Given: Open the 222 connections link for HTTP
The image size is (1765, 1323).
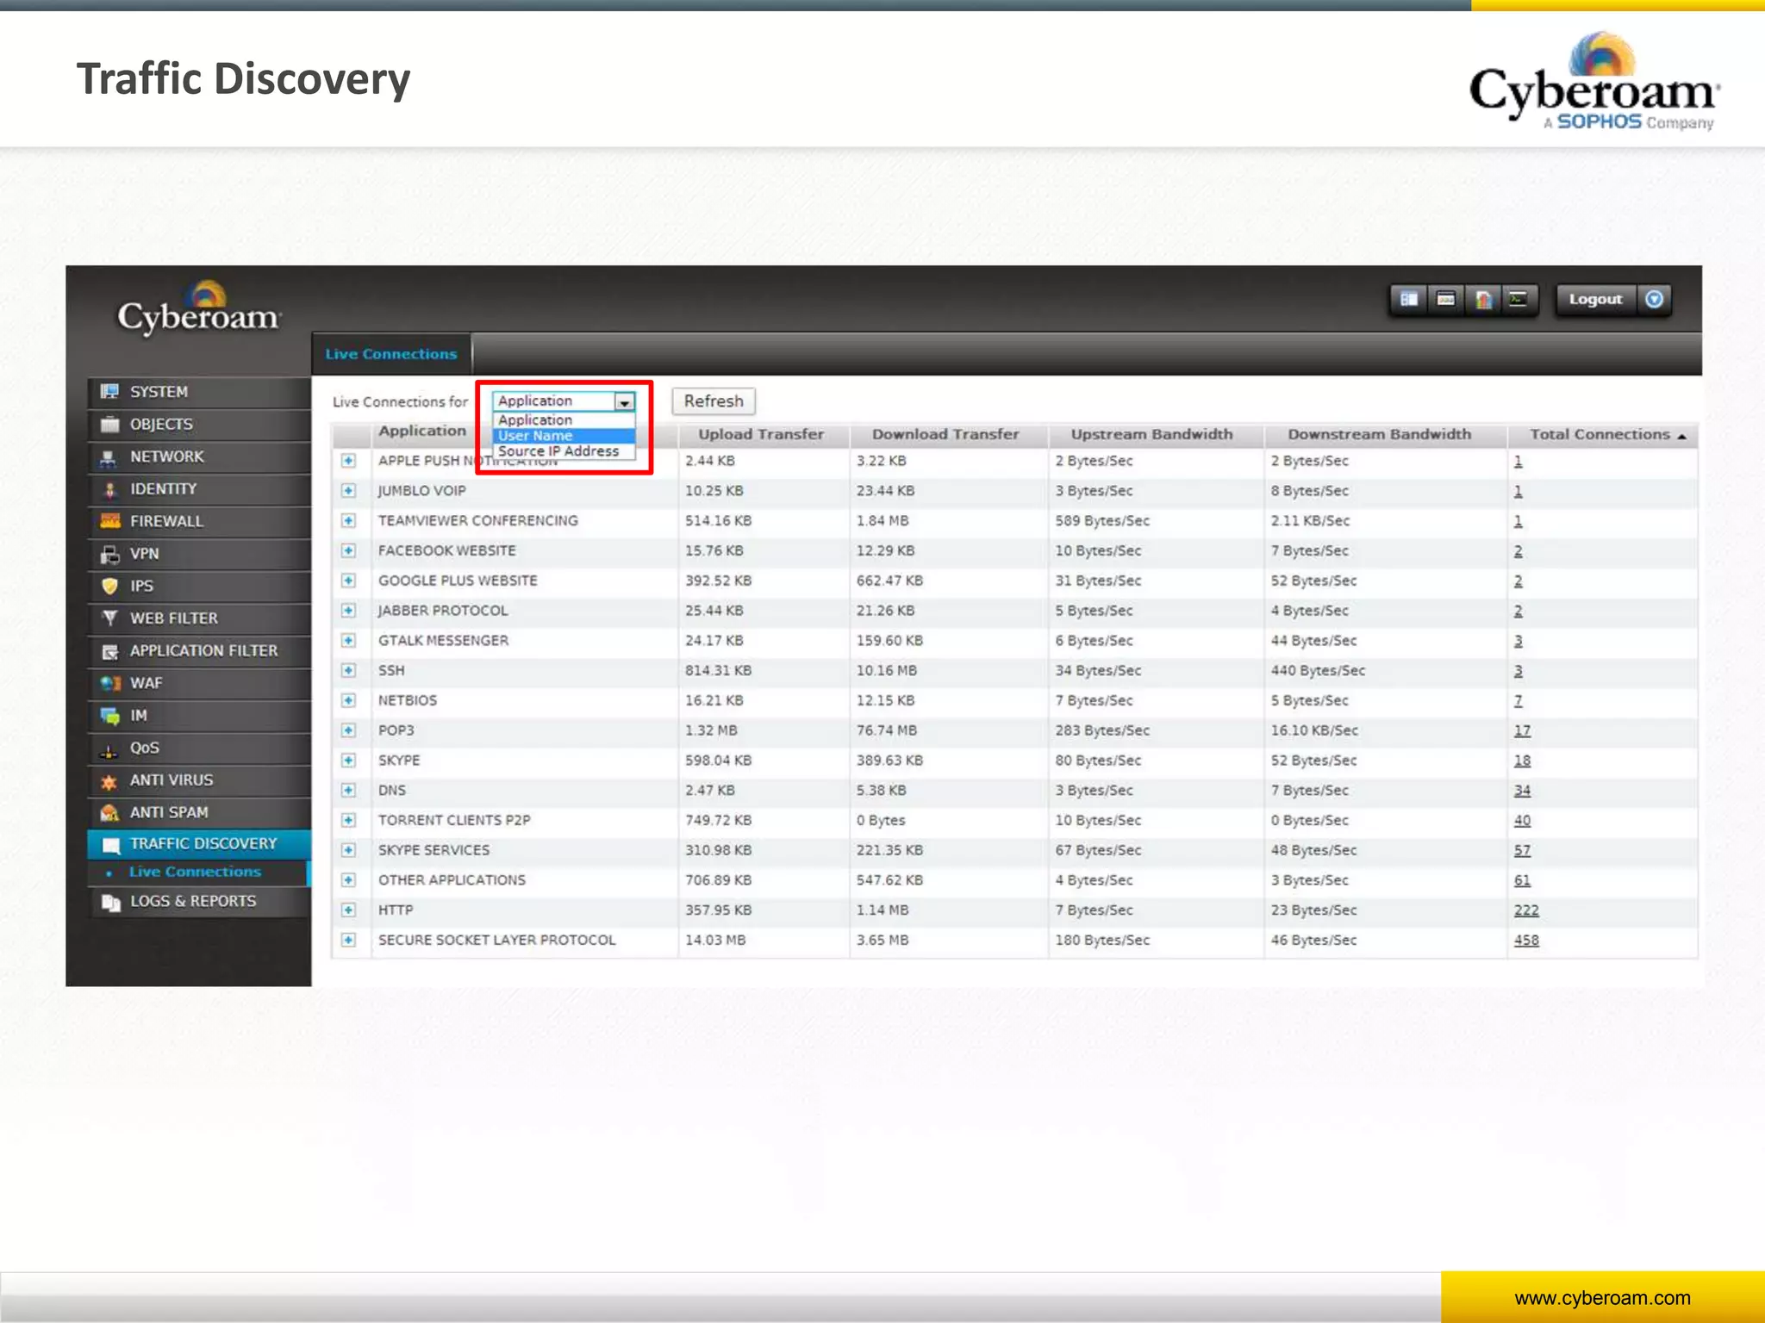Looking at the screenshot, I should pos(1526,910).
